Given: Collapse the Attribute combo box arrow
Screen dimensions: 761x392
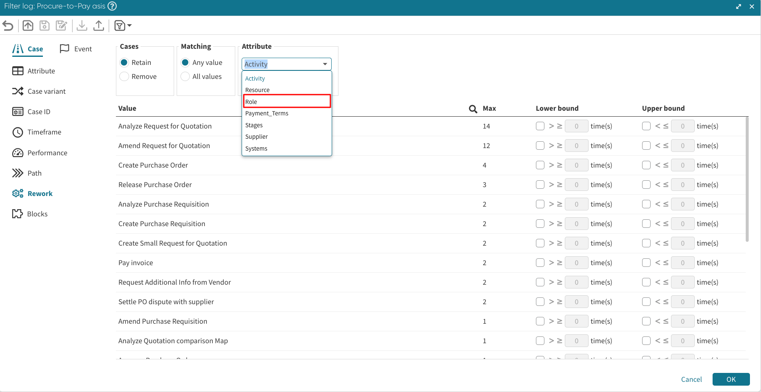Looking at the screenshot, I should [325, 64].
